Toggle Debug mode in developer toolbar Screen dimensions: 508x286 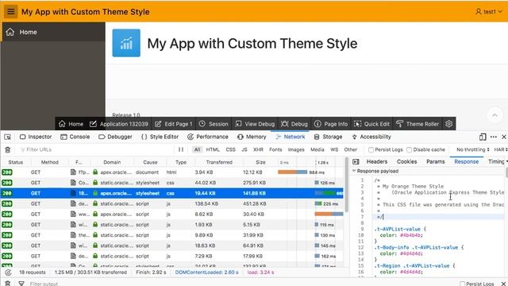[294, 124]
